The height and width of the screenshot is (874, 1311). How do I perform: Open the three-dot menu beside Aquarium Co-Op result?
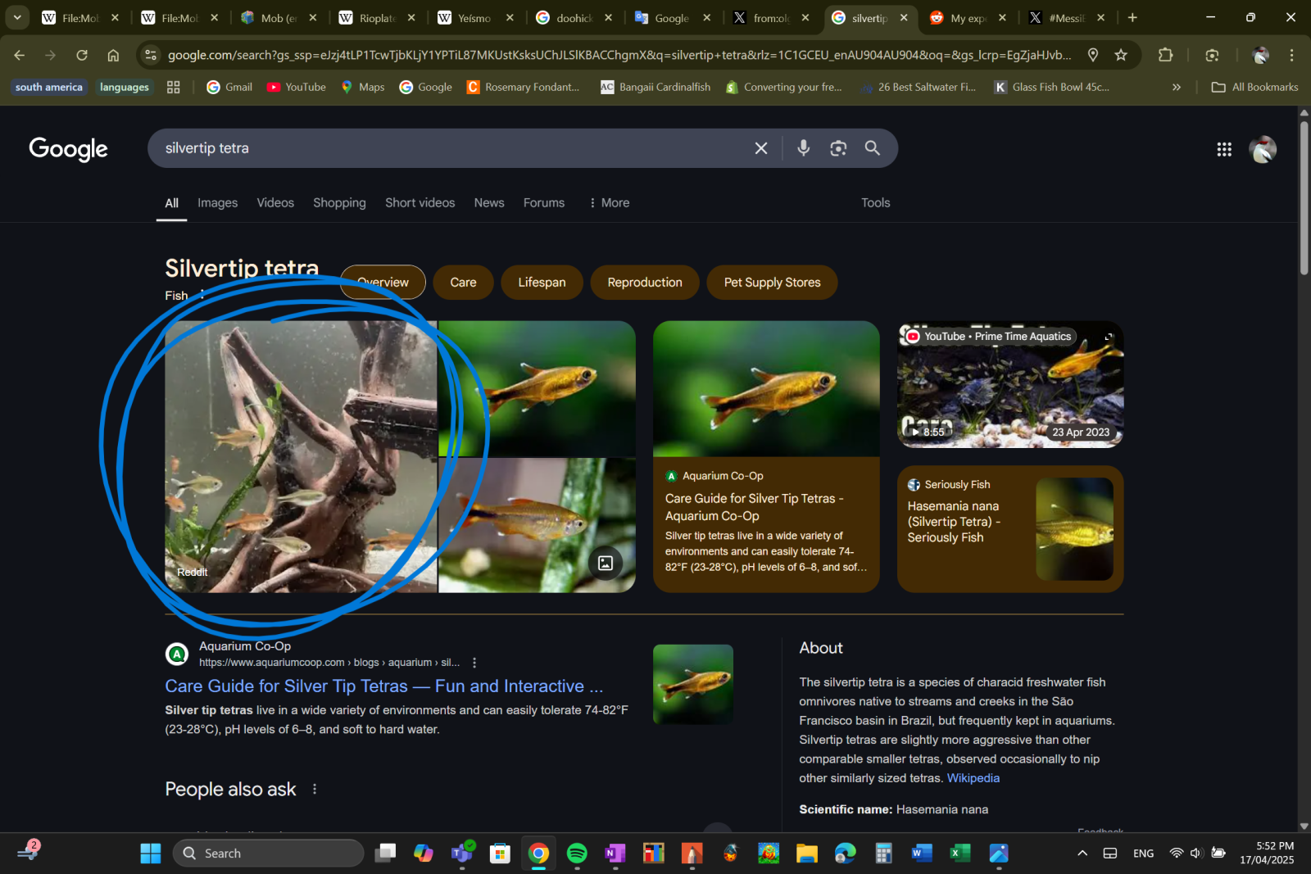(x=474, y=663)
